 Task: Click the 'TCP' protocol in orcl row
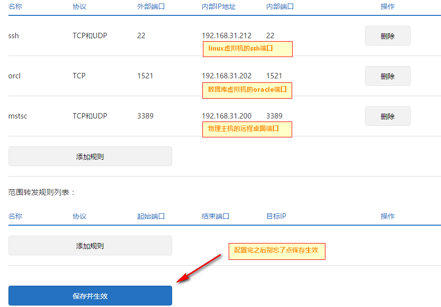click(x=79, y=76)
